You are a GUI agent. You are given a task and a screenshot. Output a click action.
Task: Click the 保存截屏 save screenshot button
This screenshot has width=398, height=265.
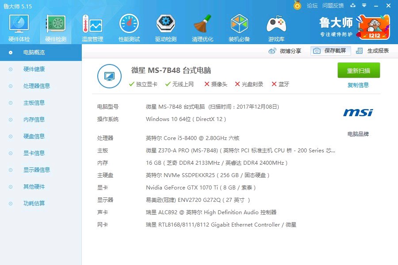[331, 51]
